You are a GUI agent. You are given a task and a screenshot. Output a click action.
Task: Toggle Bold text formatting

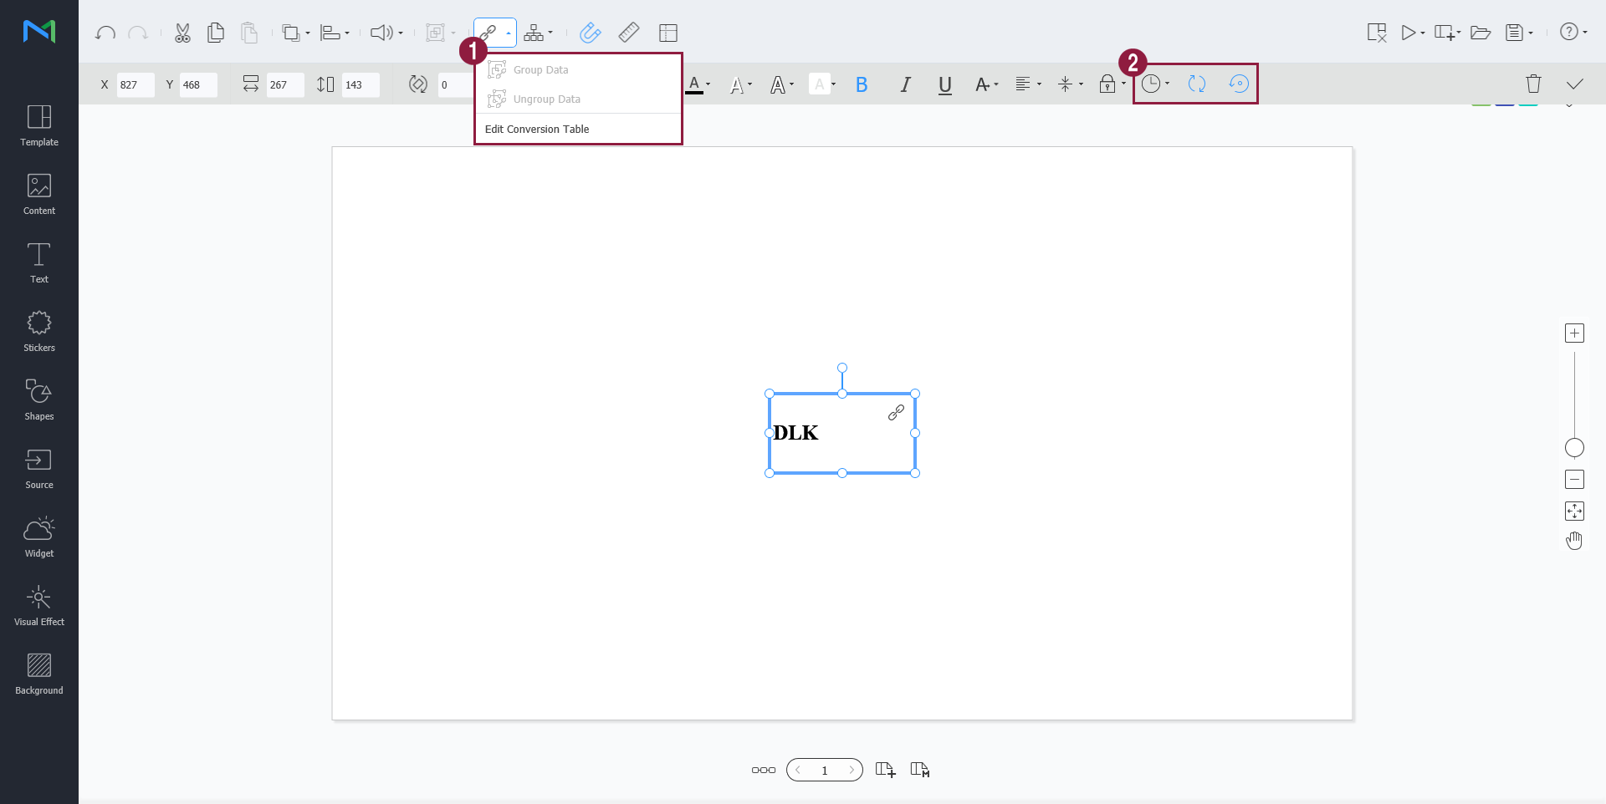862,84
